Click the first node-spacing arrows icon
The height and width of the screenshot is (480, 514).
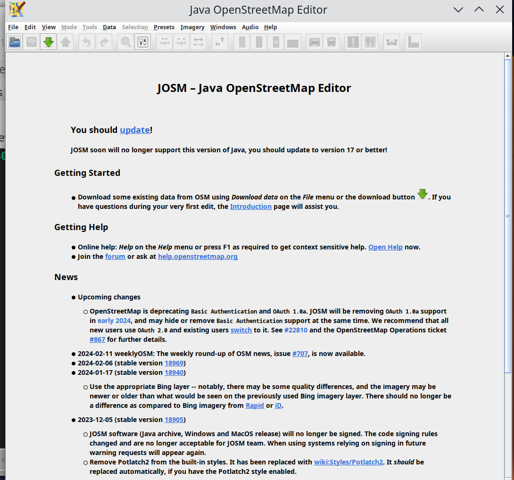point(165,42)
